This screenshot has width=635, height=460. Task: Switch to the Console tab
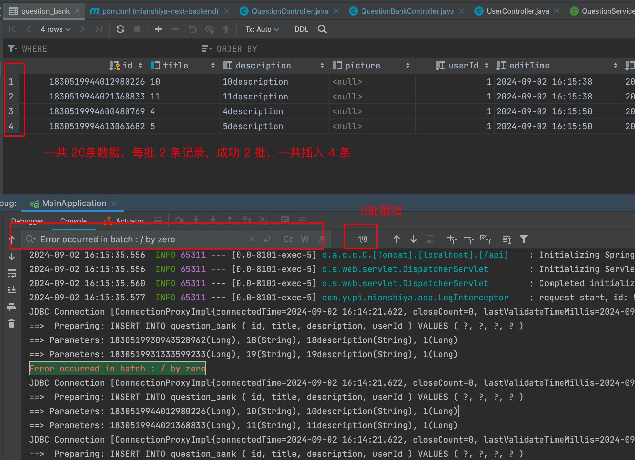pos(73,221)
